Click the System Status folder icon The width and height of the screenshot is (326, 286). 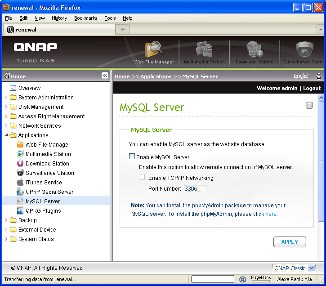coord(13,239)
